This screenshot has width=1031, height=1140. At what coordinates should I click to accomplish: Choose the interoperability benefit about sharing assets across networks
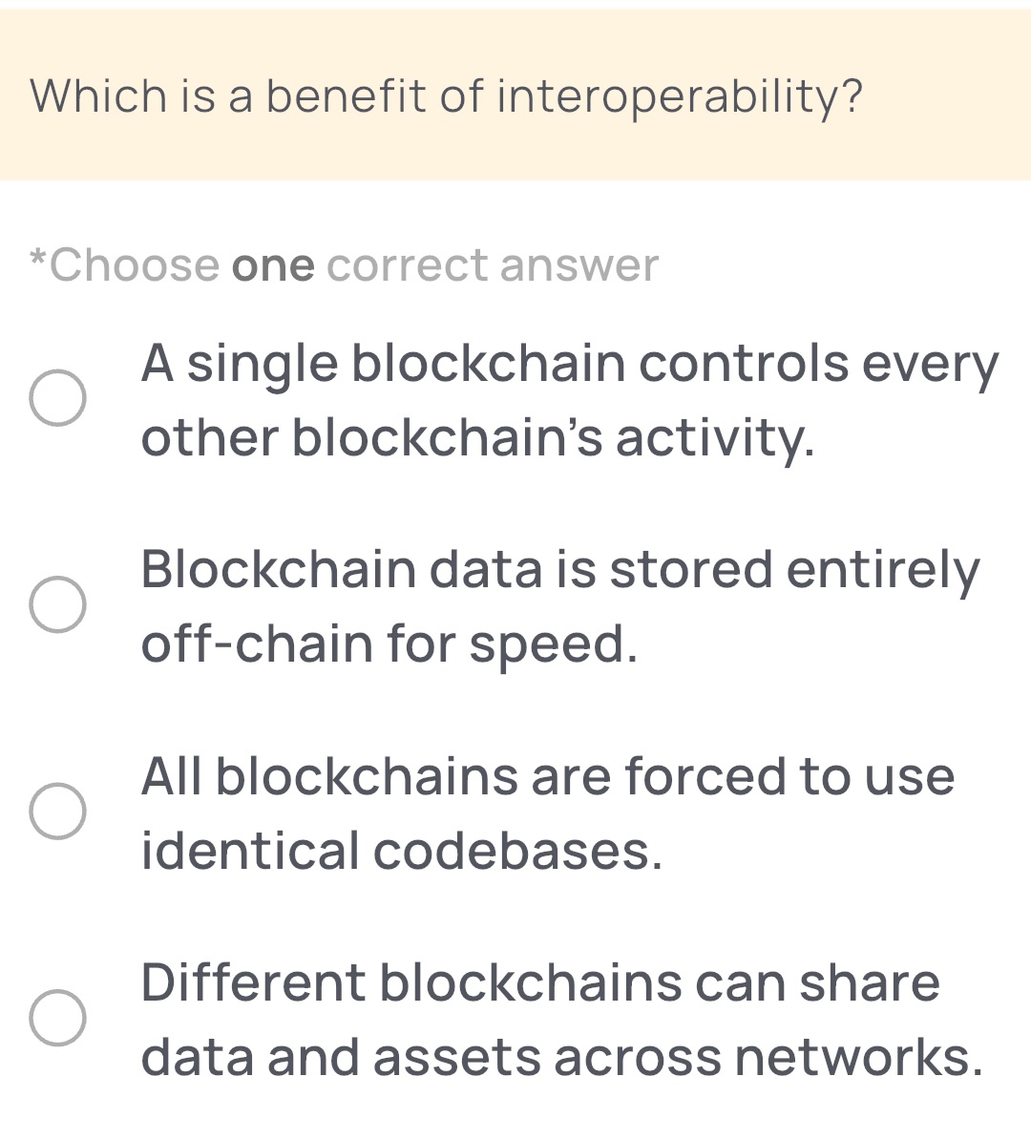point(563,1017)
